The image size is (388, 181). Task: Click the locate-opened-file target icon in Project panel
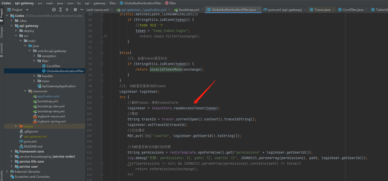point(54,10)
